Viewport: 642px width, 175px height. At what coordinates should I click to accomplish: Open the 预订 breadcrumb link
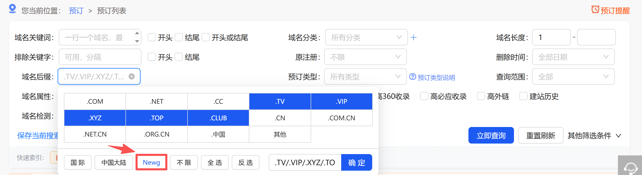(x=76, y=11)
